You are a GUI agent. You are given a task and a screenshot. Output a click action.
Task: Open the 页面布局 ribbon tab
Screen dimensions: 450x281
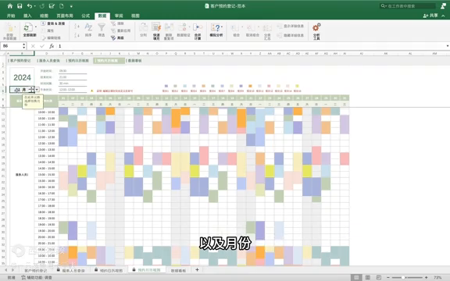tap(65, 16)
